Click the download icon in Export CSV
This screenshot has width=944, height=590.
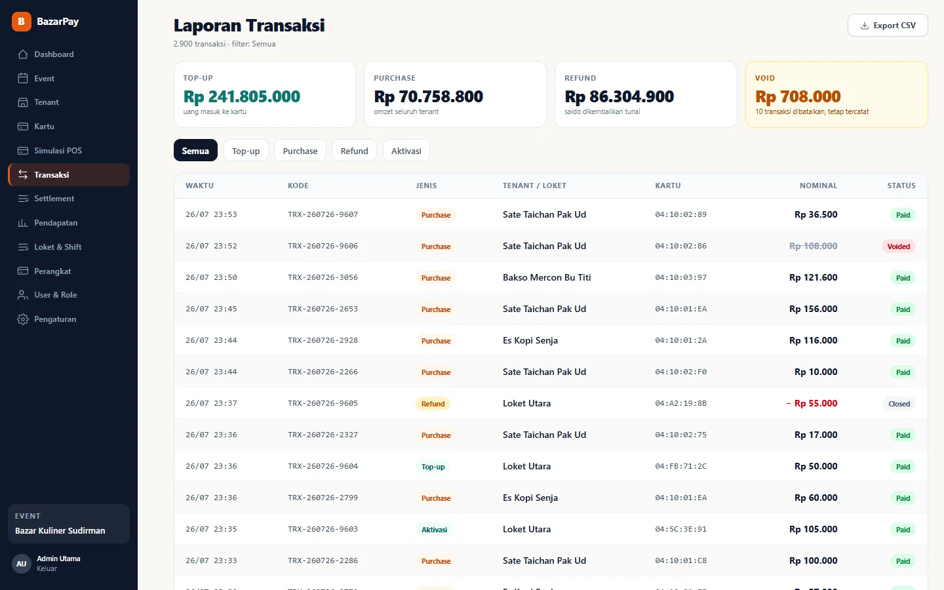865,26
